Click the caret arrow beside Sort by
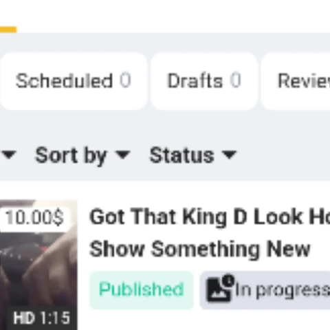Viewport: 330px width, 330px height. 123,155
